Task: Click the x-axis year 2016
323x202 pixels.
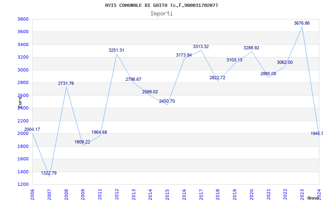Action: (x=184, y=195)
